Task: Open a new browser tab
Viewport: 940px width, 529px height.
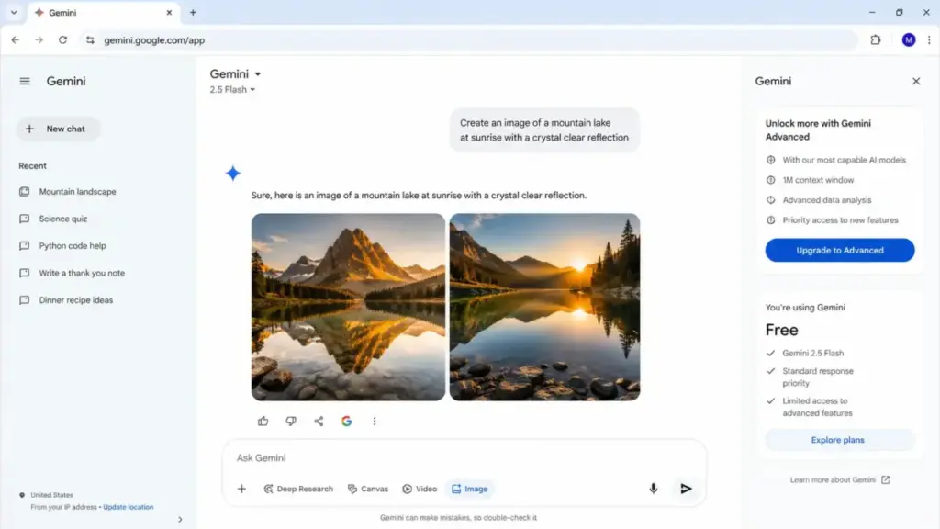Action: coord(193,13)
